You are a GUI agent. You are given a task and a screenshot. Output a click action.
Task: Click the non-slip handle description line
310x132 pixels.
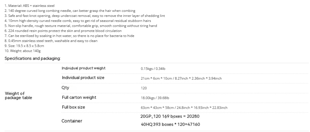(x=81, y=26)
